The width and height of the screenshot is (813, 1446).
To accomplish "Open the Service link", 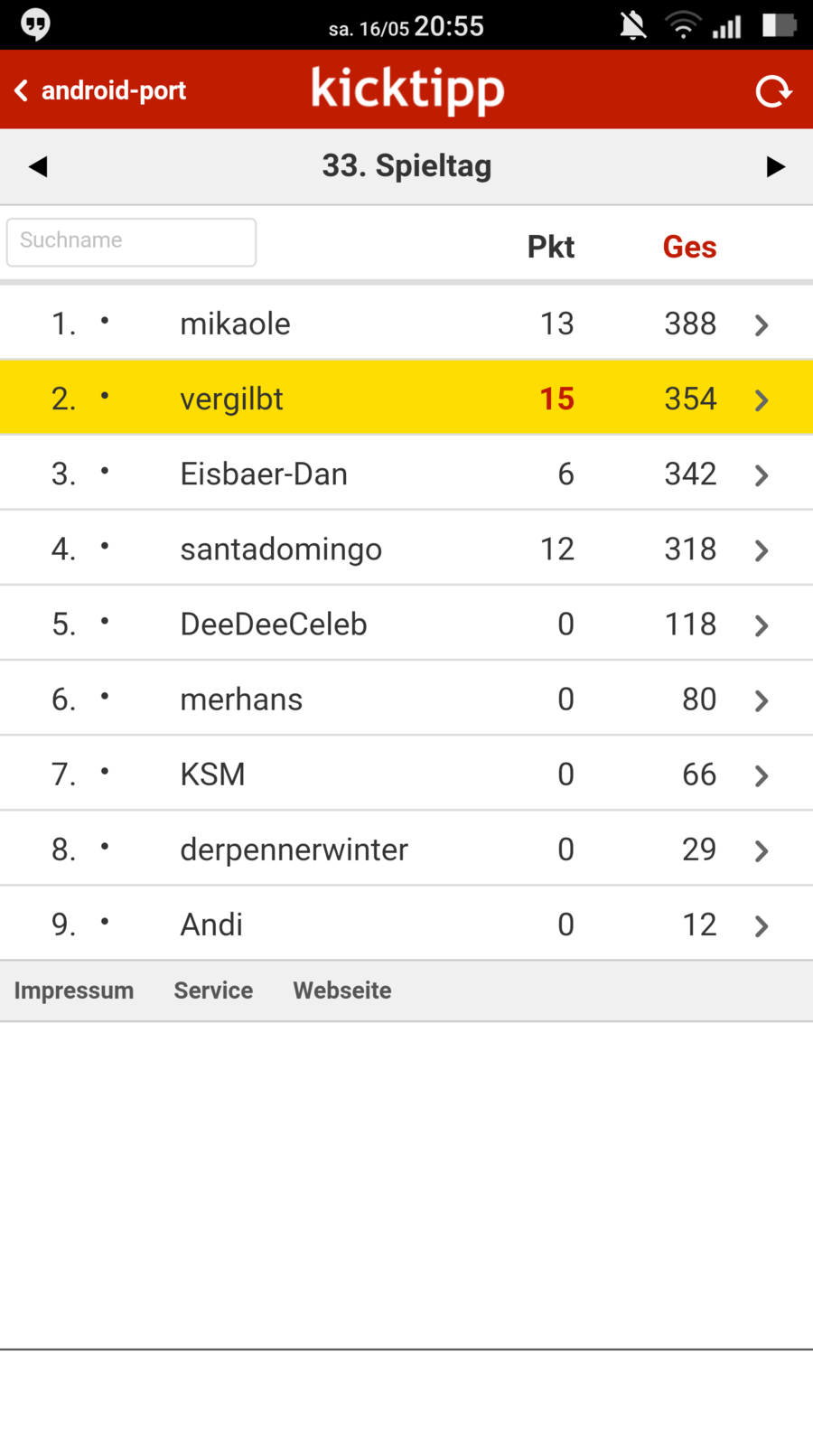I will pyautogui.click(x=213, y=991).
